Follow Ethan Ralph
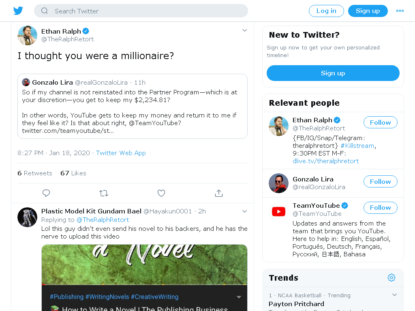 [x=380, y=122]
